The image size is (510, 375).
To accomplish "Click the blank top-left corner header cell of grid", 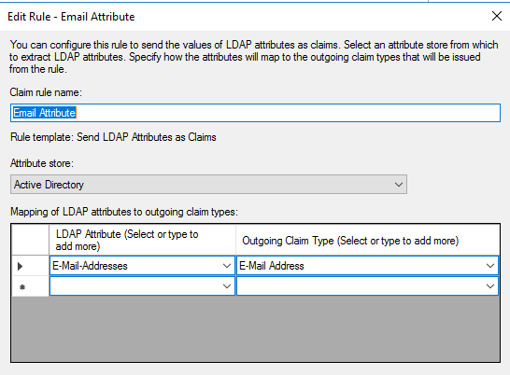I will (x=30, y=240).
